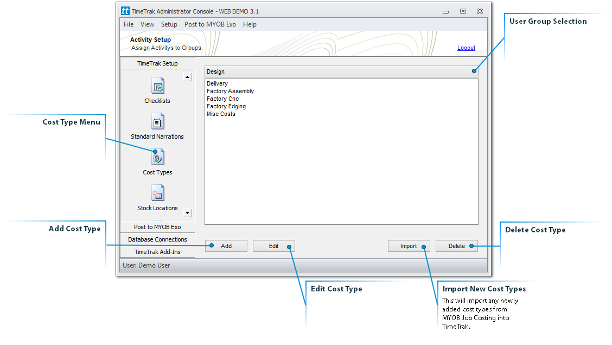This screenshot has width=612, height=345.
Task: Open the Design user group dropdown
Action: point(341,71)
